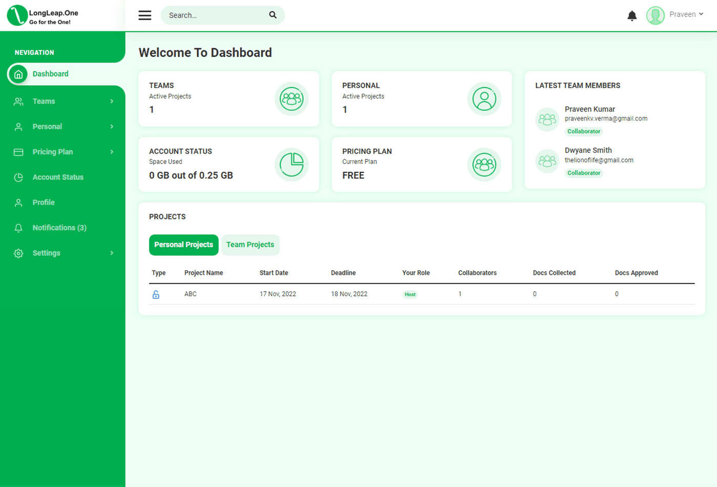Image resolution: width=717 pixels, height=487 pixels.
Task: Click Praveen Kumar's Collaborator badge
Action: [584, 132]
